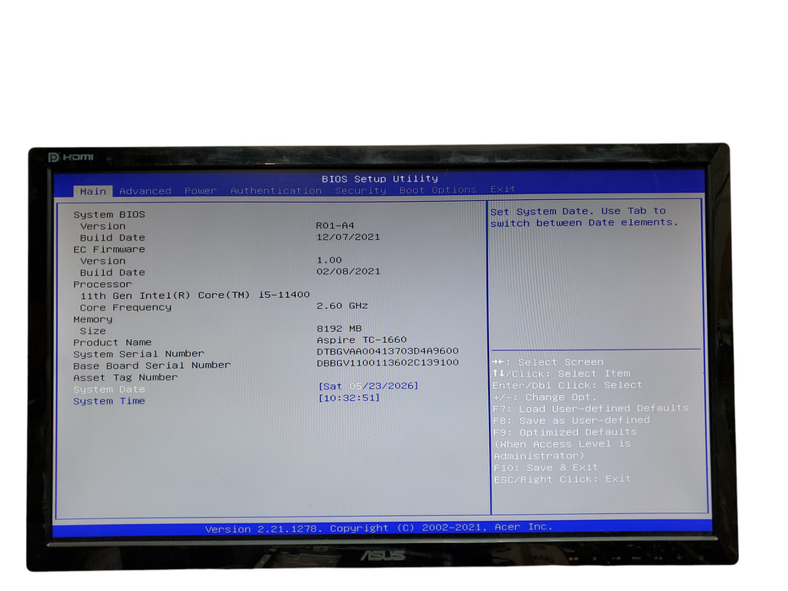Open the Boot Options tab
Image resolution: width=788 pixels, height=591 pixels.
tap(438, 190)
